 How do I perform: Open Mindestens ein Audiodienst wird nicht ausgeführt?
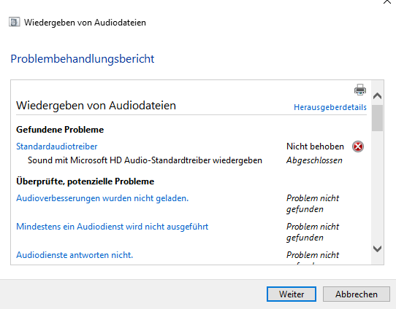click(112, 227)
